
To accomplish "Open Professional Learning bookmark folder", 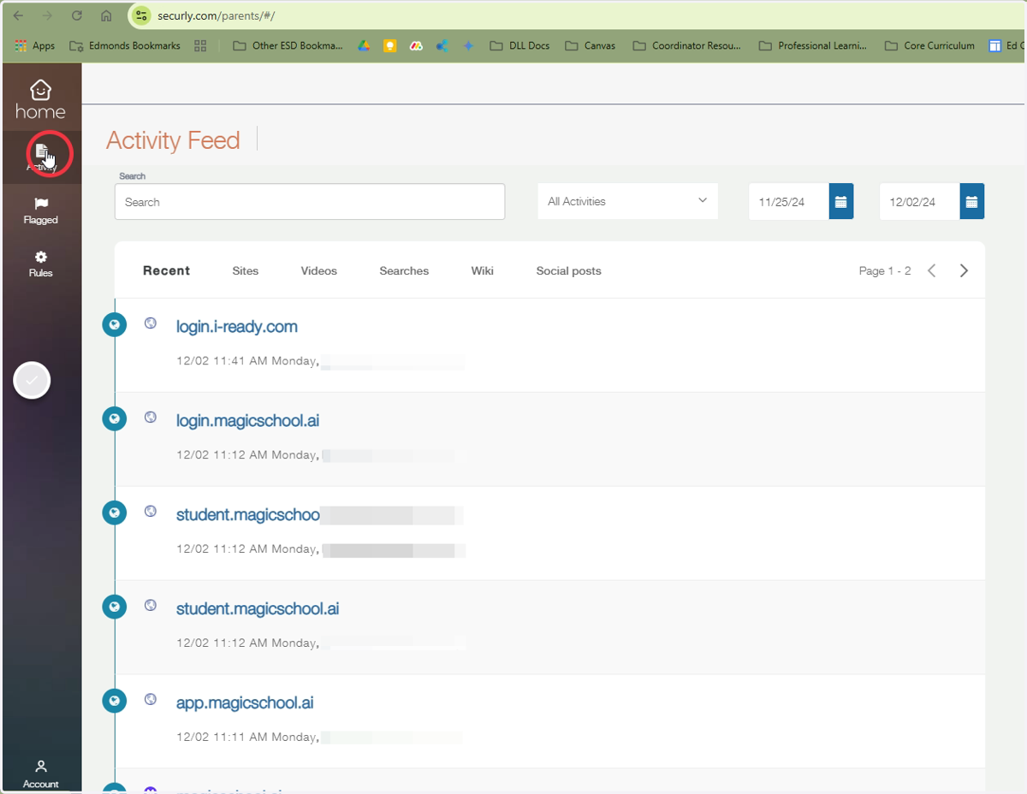I will click(813, 46).
